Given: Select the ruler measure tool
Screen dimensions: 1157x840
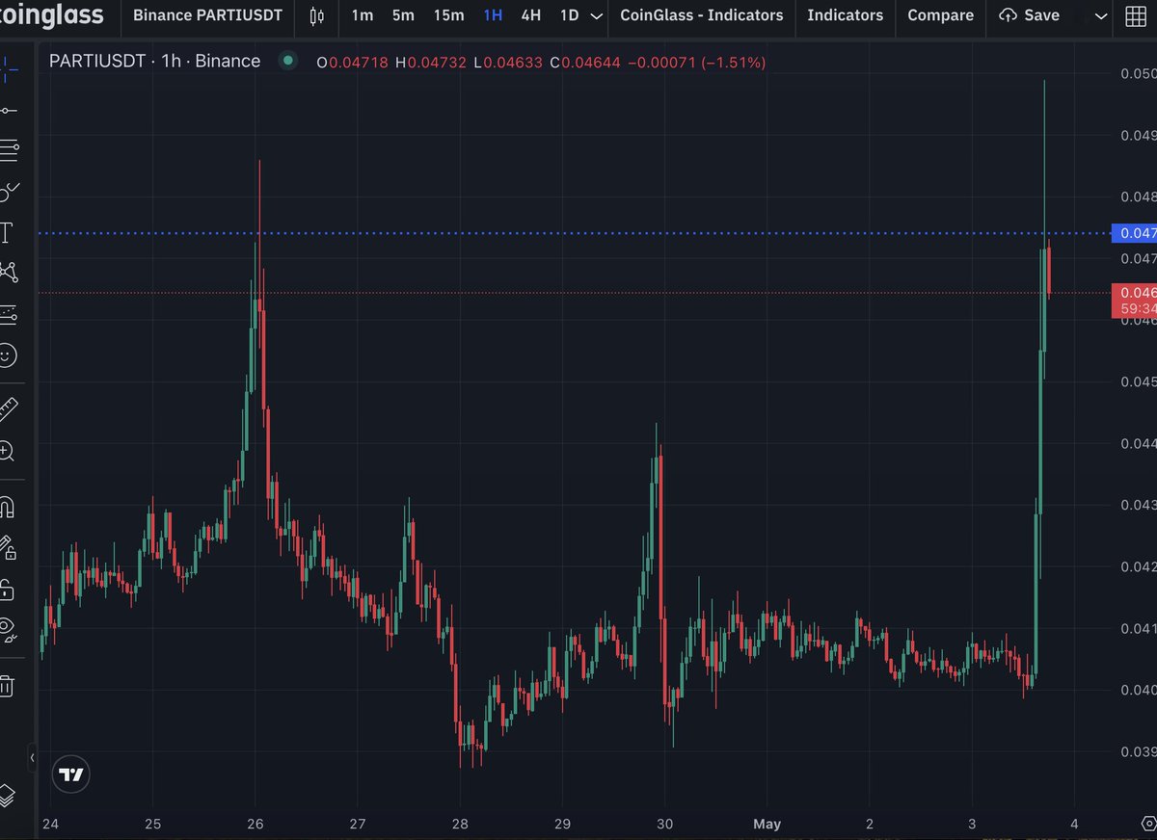Looking at the screenshot, I should coord(8,409).
